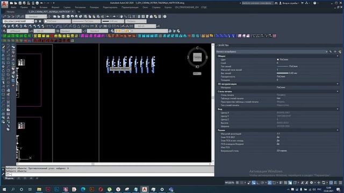Click МОДЕЛЬ space toggle in status bar

pos(230,182)
